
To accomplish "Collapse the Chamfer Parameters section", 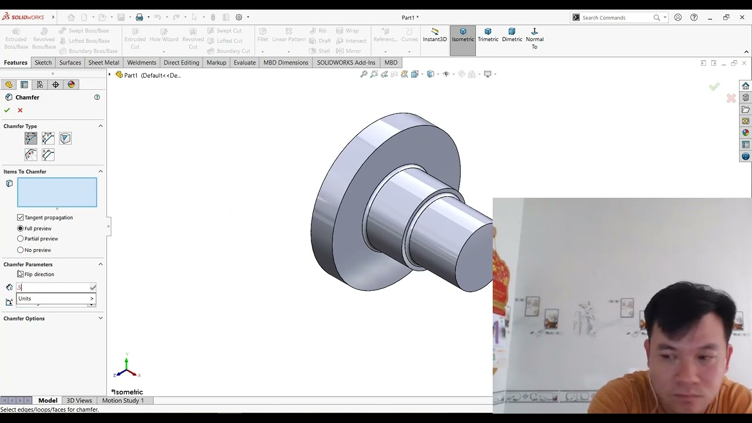I will [100, 264].
